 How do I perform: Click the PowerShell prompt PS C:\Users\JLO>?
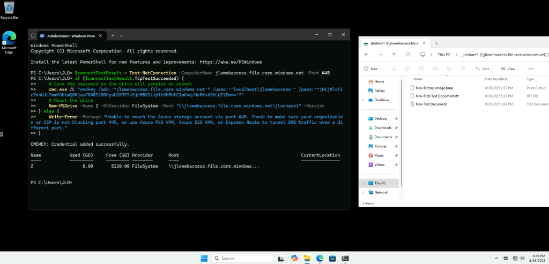point(51,183)
